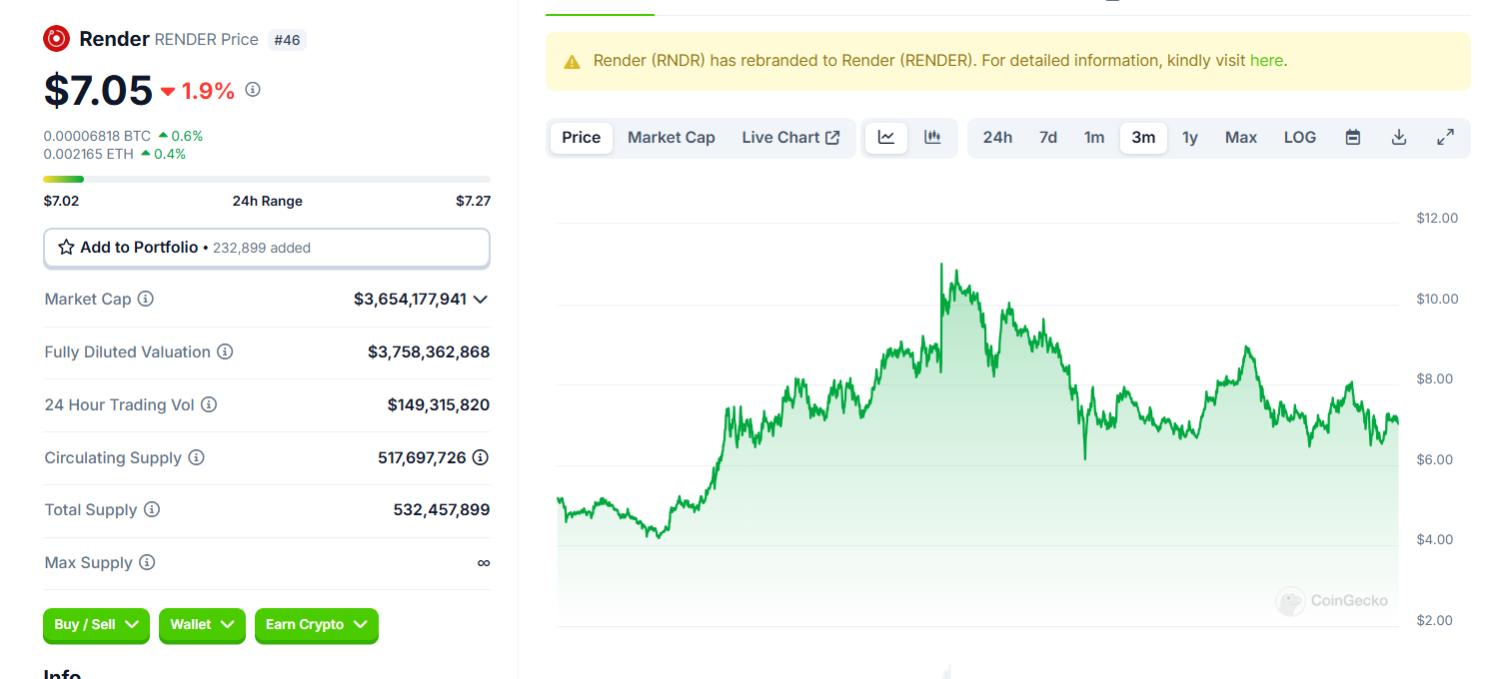The image size is (1491, 679).
Task: Set chart range to Max
Action: pyautogui.click(x=1241, y=138)
